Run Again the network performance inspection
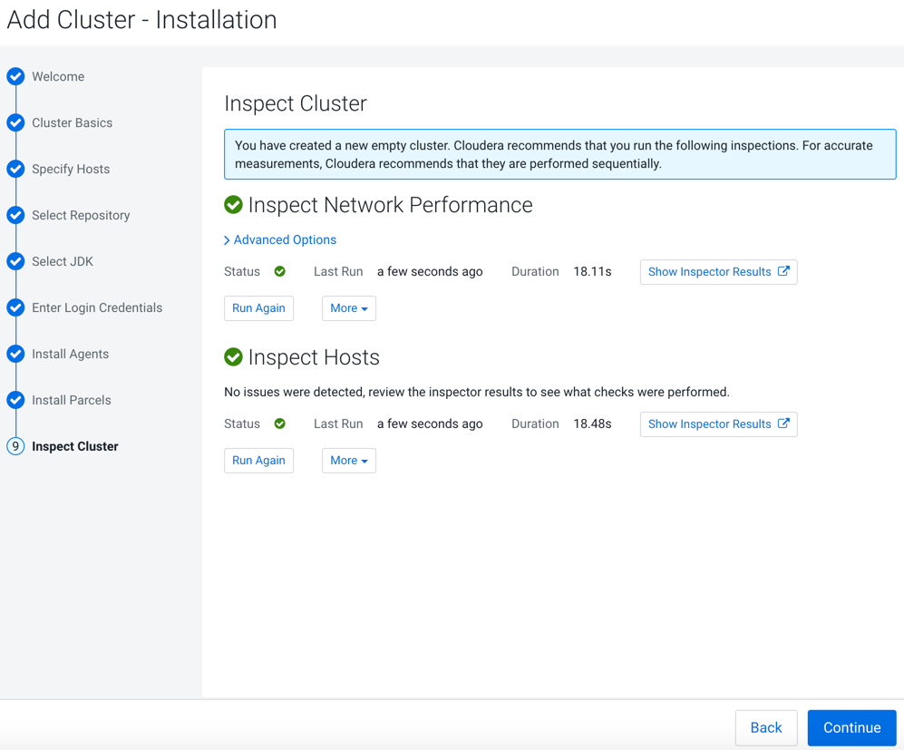 click(258, 308)
